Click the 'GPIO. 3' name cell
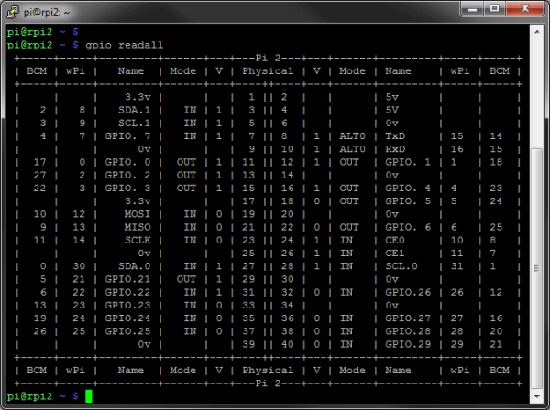 tap(127, 188)
